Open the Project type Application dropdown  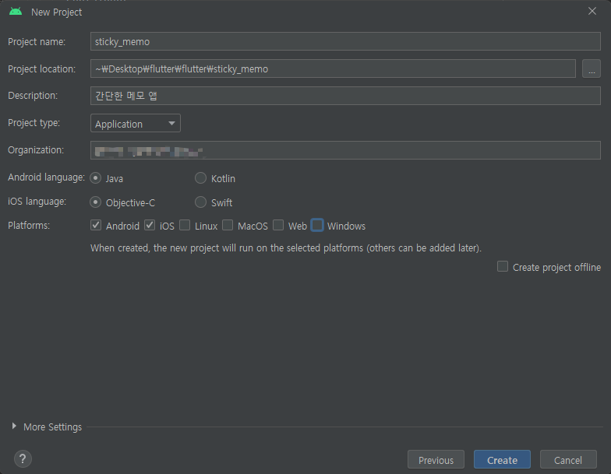pos(136,123)
